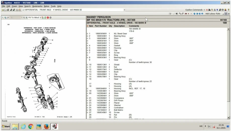The height and width of the screenshot is (131, 231).
Task: Open the Search menu
Action: [x=27, y=6]
